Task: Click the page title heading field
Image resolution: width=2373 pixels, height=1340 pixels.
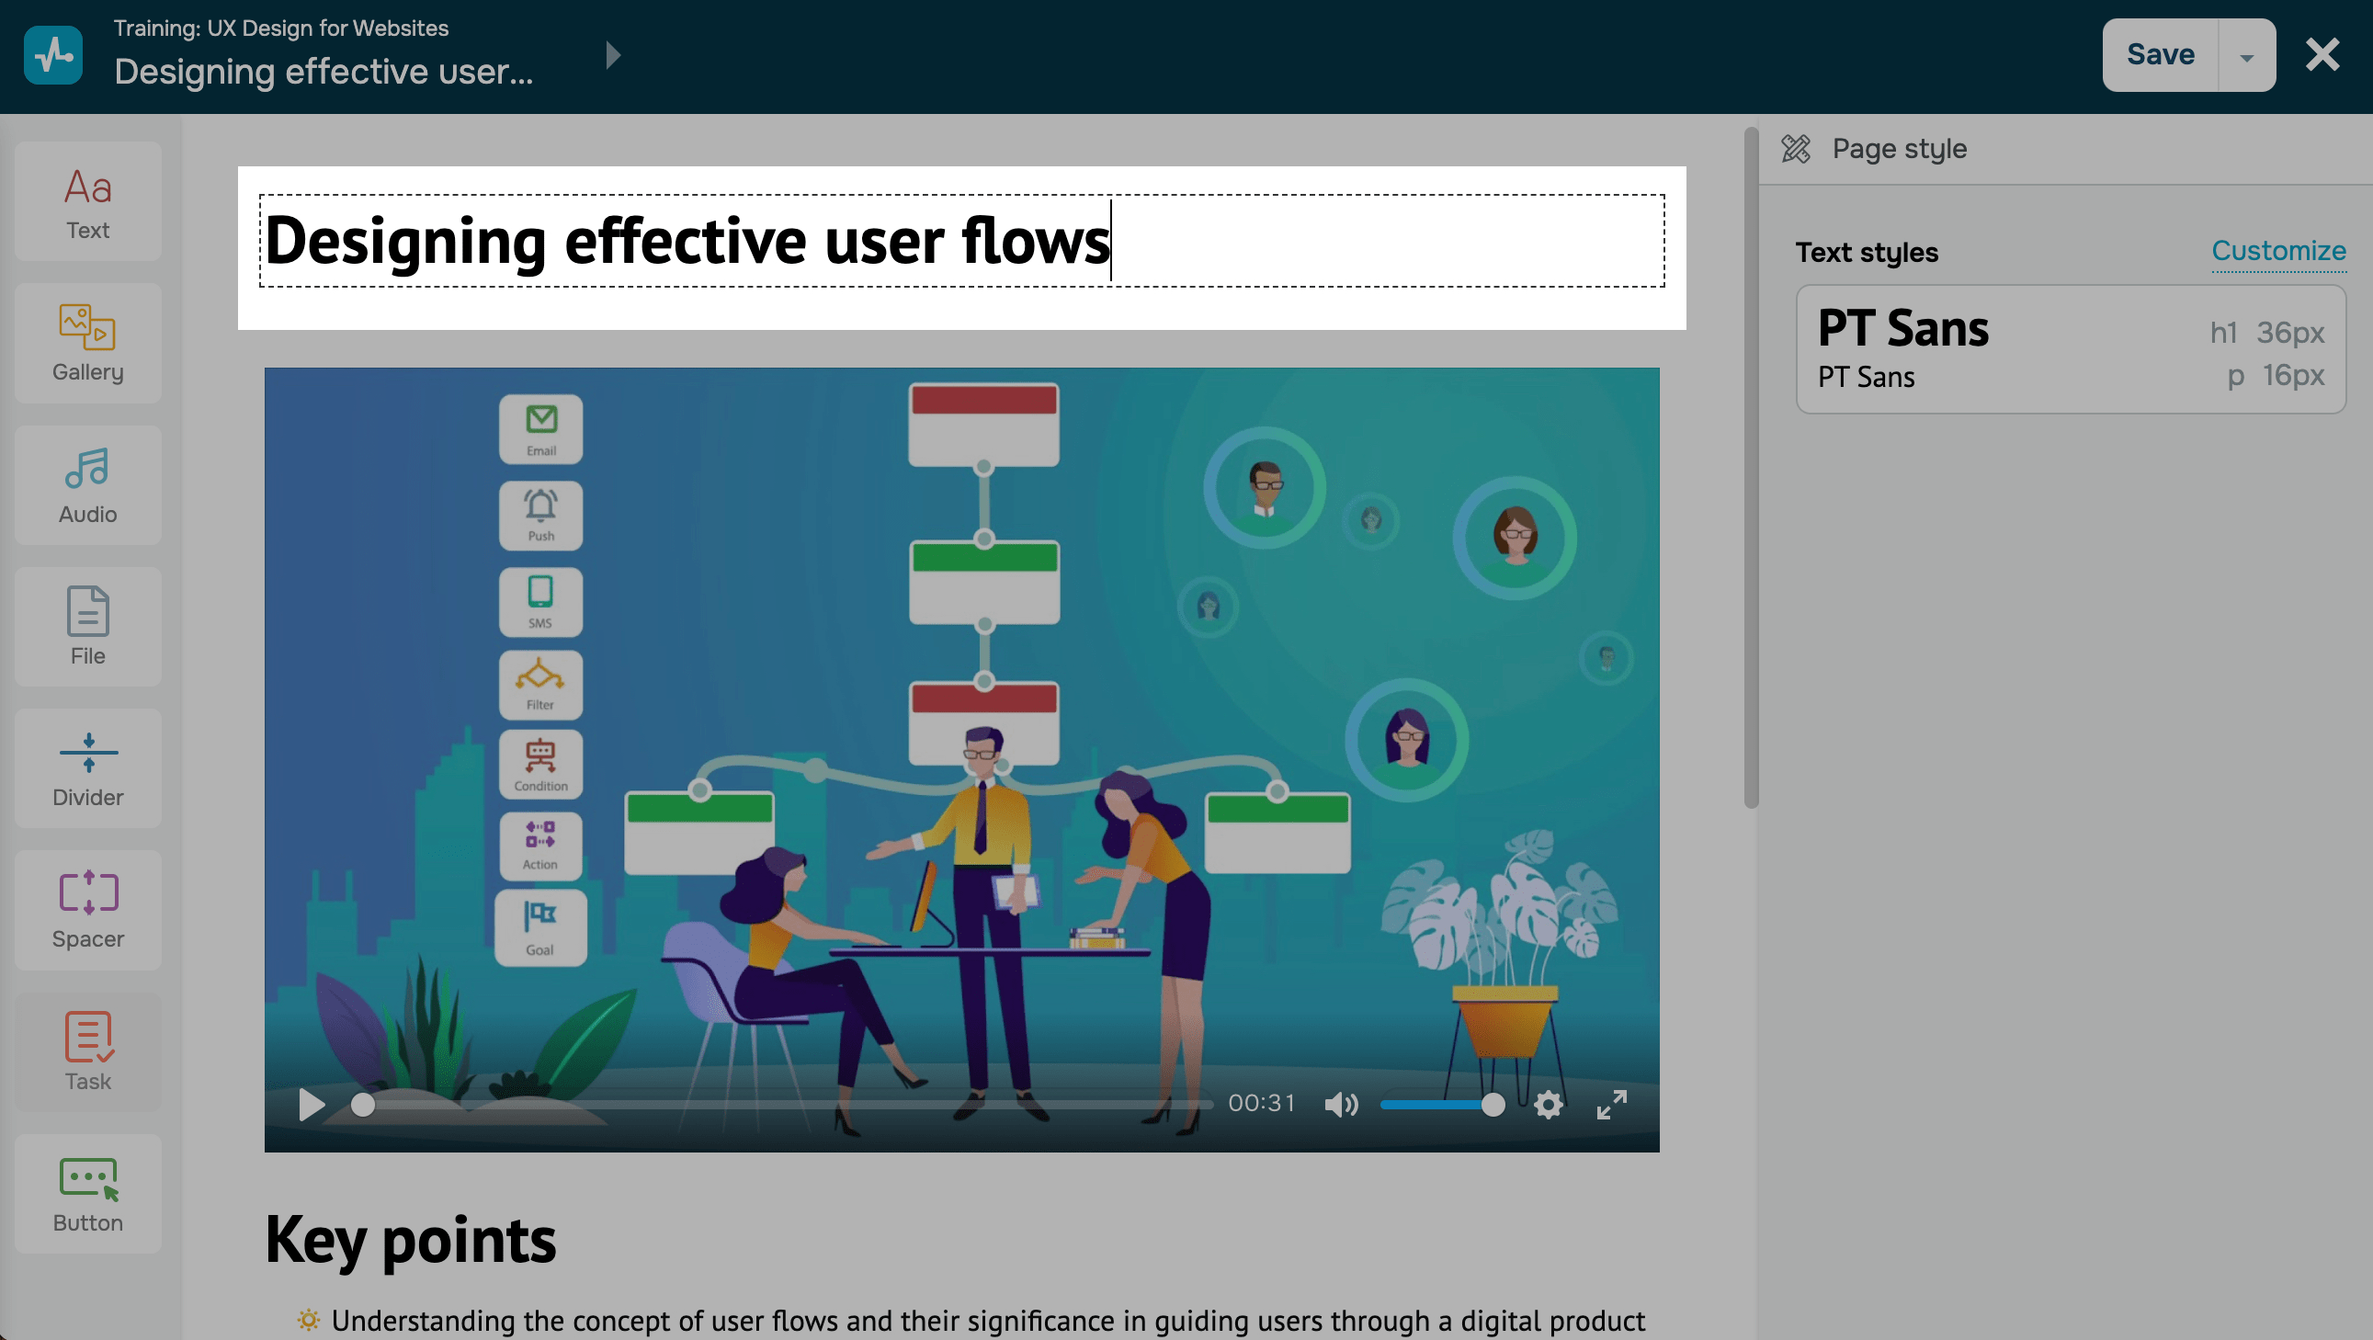Action: [959, 242]
